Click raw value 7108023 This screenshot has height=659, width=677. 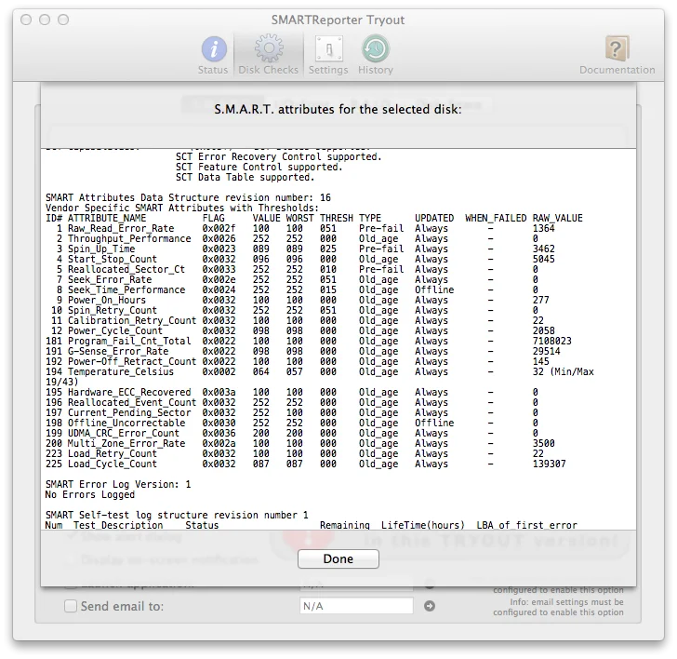click(x=551, y=341)
